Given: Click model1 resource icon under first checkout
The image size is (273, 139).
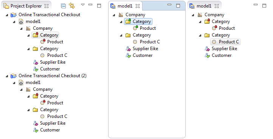Looking at the screenshot, I should point(21,22).
